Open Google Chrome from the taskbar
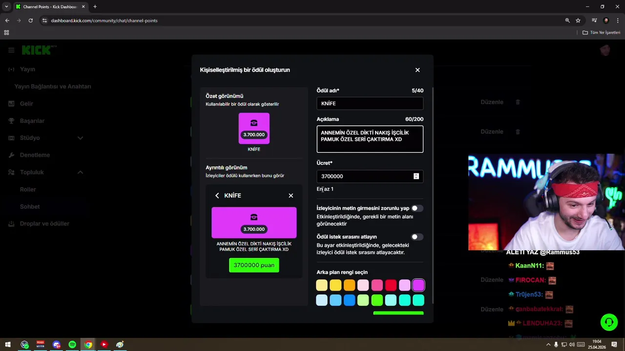The image size is (625, 351). point(88,345)
